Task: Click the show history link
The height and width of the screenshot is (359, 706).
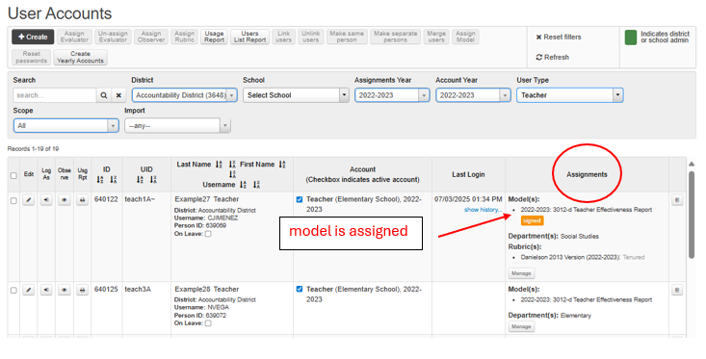Action: click(483, 210)
